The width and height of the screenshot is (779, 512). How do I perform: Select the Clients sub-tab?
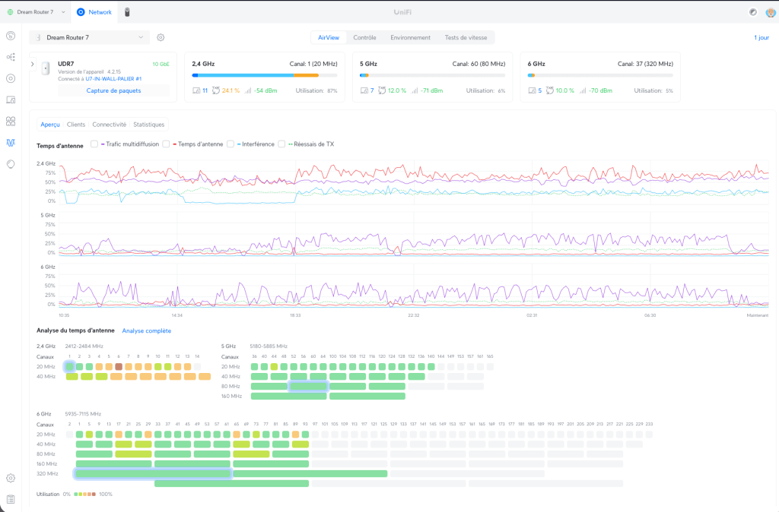[76, 125]
